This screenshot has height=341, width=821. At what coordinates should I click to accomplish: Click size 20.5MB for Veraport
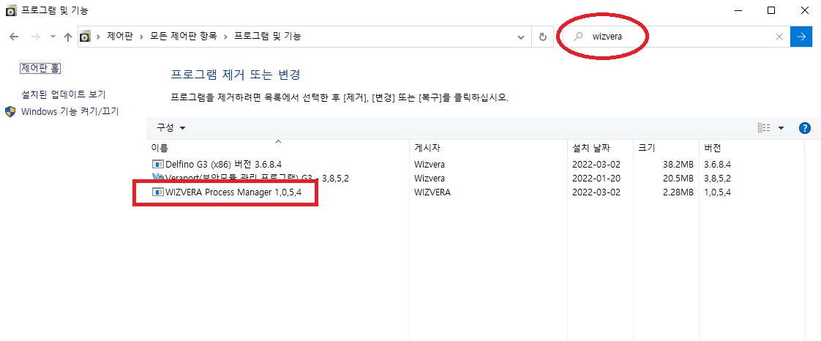(x=678, y=178)
